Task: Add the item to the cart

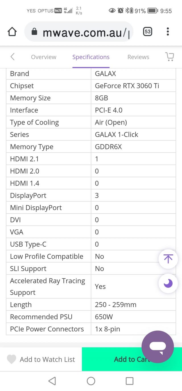Action: (132, 359)
